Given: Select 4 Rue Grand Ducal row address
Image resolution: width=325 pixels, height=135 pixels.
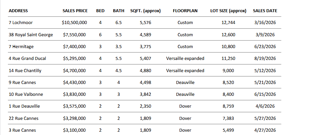Looking at the screenshot, I should [x=27, y=58].
